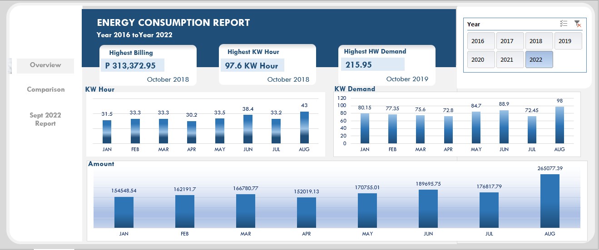
Task: Click the AUG bar in KW Demand chart
Action: pyautogui.click(x=559, y=125)
